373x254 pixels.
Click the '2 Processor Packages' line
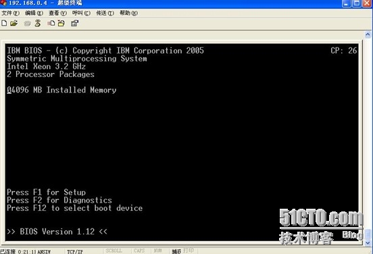click(51, 74)
